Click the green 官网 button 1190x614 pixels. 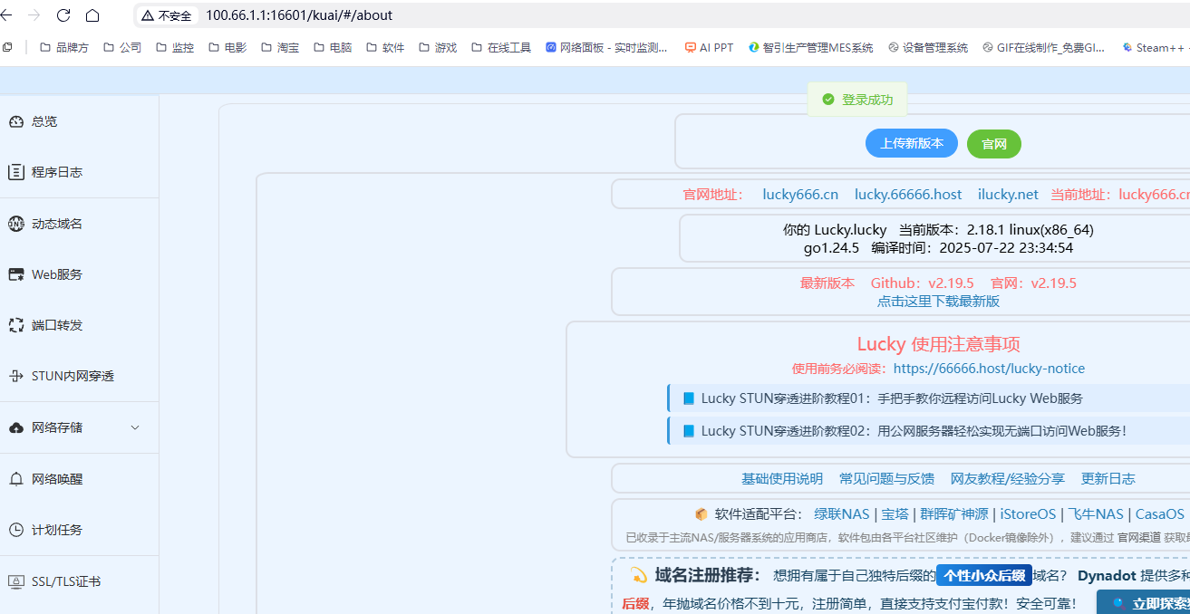click(x=994, y=144)
